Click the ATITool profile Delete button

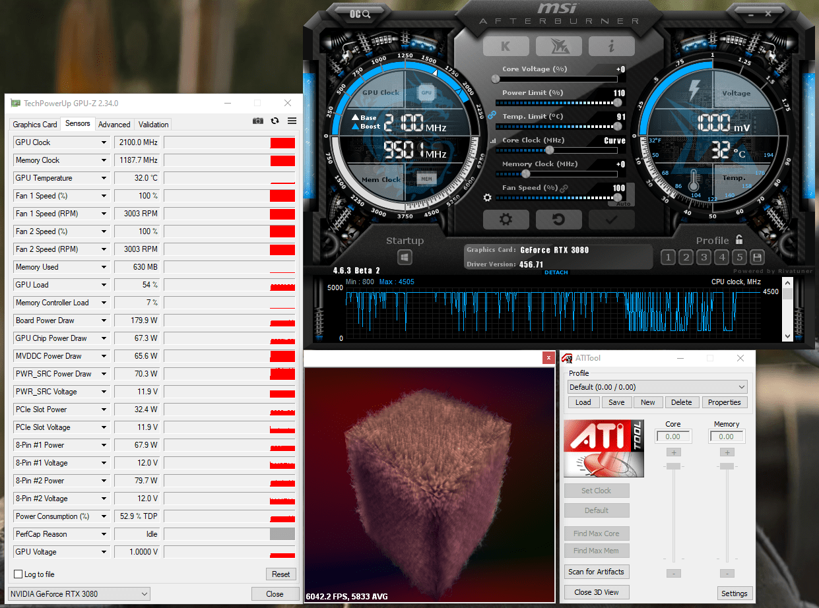point(682,402)
